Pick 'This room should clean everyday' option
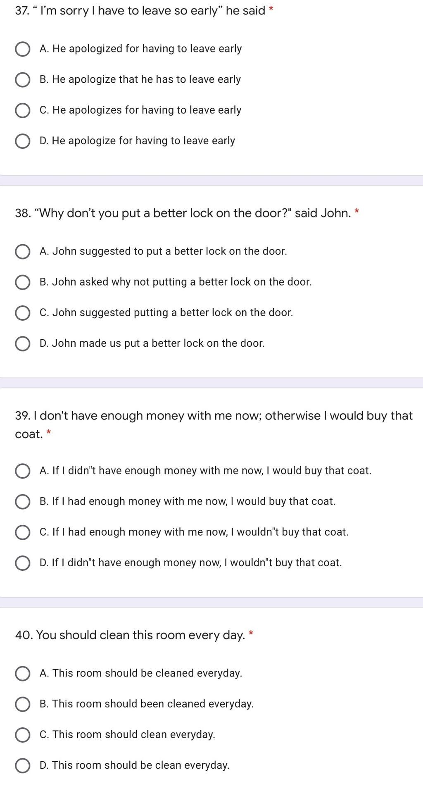 pyautogui.click(x=22, y=735)
